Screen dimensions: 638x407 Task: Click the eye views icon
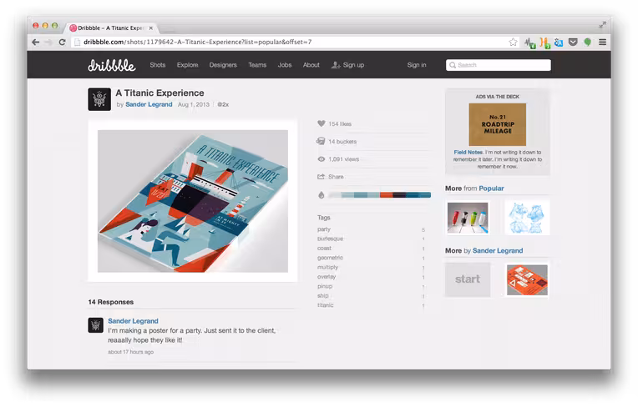321,159
